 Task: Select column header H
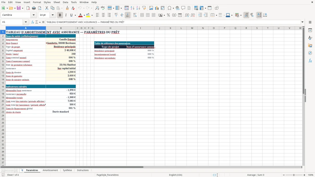click(x=110, y=28)
